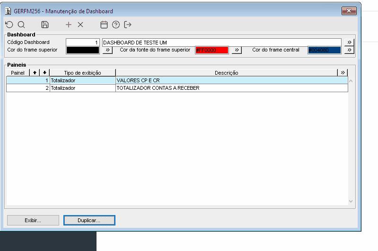Viewport: 378px width, 251px height.
Task: Click the Totalizador cell in panel 2 row
Action: [83, 88]
